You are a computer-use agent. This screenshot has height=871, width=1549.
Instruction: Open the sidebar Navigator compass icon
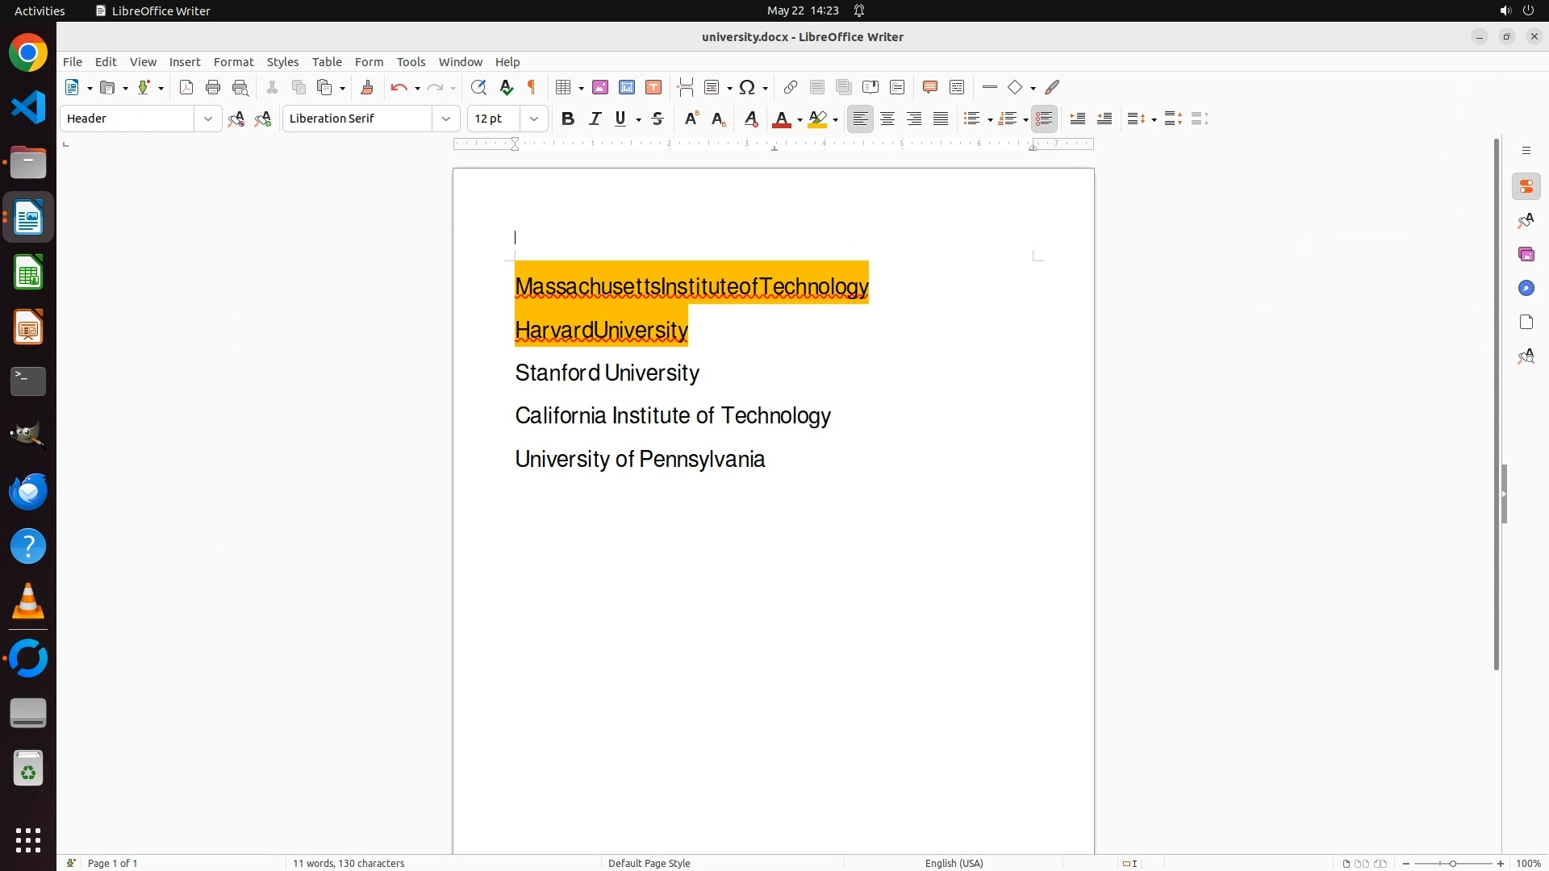coord(1526,289)
